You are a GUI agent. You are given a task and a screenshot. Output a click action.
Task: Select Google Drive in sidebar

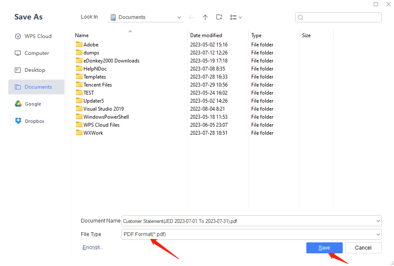point(32,104)
